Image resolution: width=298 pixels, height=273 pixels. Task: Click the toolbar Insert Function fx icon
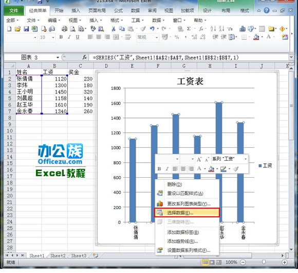click(x=201, y=29)
